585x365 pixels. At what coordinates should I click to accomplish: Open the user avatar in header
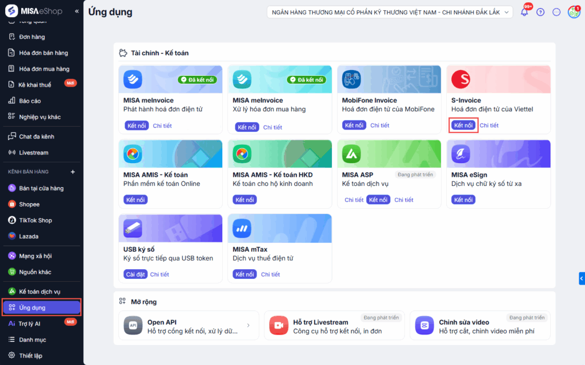(574, 12)
